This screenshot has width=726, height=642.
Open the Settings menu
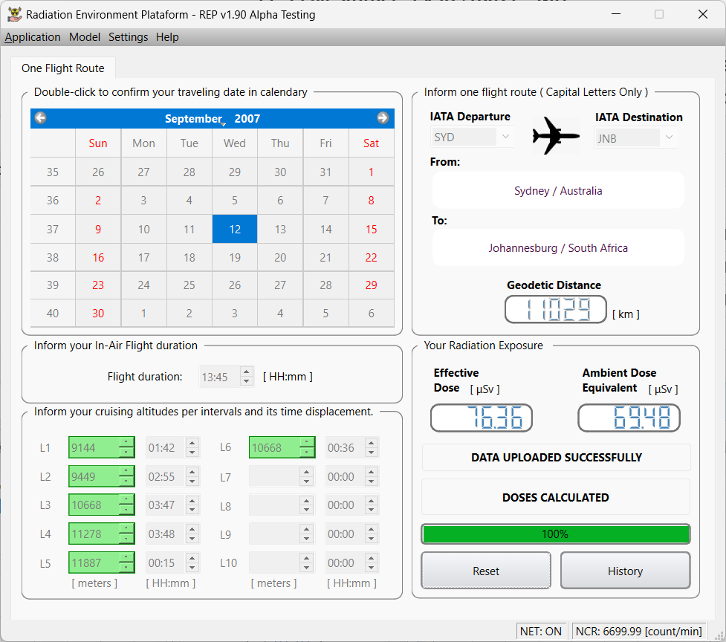tap(128, 37)
